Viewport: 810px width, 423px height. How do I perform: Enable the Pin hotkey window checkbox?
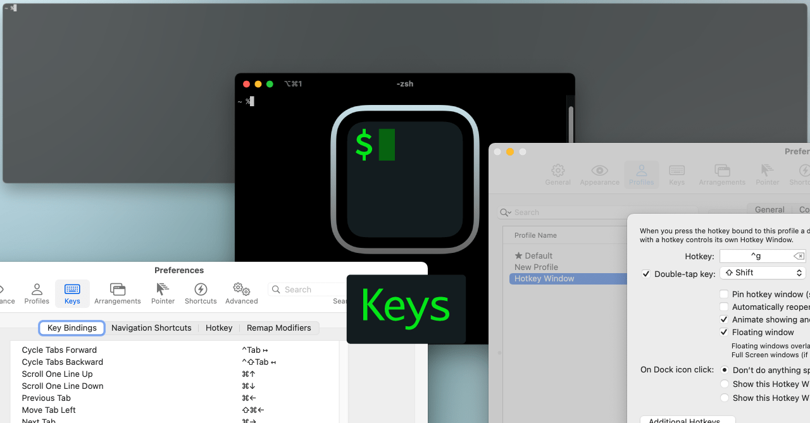click(724, 293)
